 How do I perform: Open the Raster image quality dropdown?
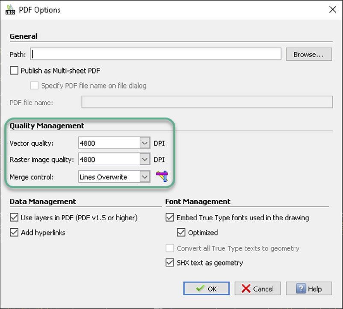pyautogui.click(x=145, y=159)
